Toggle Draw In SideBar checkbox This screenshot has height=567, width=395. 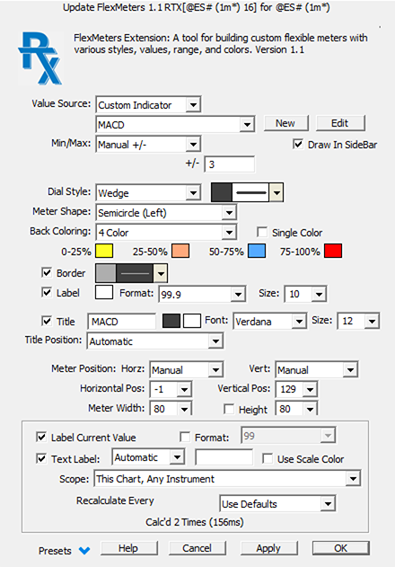point(298,145)
